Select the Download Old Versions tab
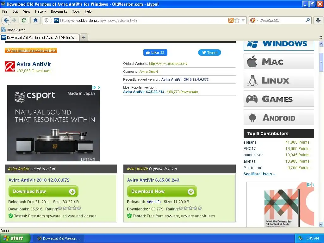Image resolution: width=324 pixels, height=243 pixels. 40,37
